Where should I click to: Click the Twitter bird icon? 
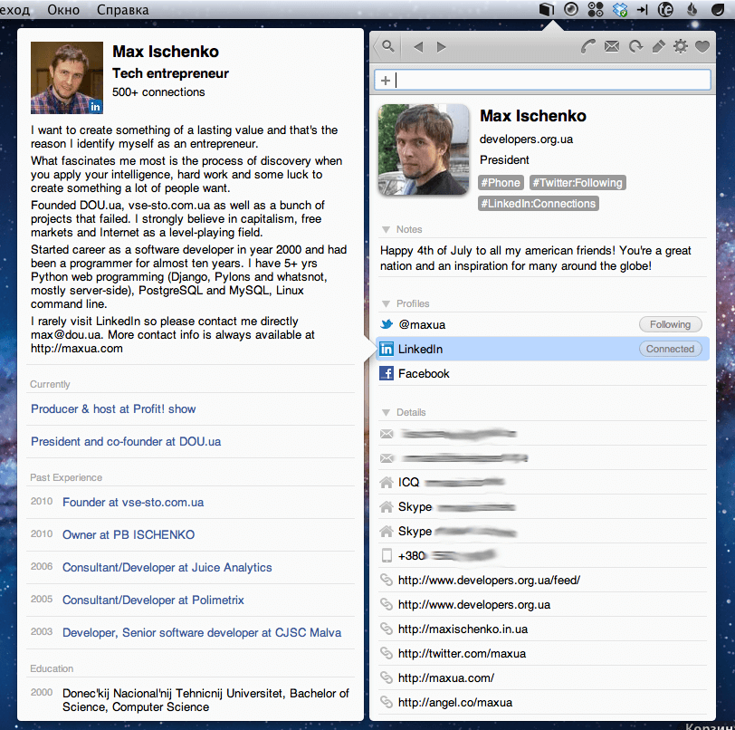tap(387, 324)
